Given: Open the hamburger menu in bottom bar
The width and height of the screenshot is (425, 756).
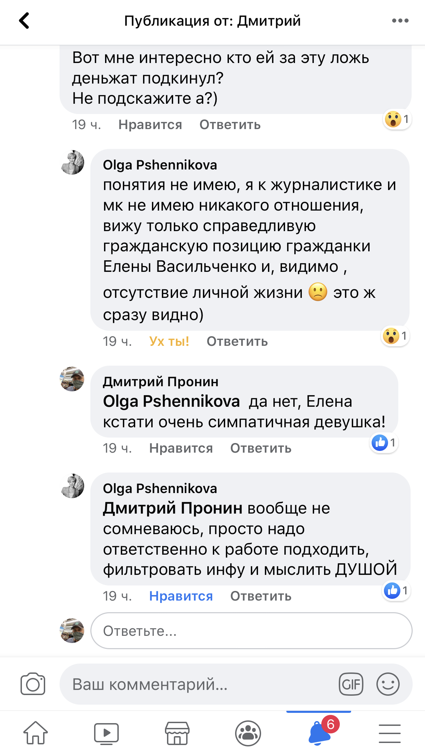Looking at the screenshot, I should (x=389, y=733).
